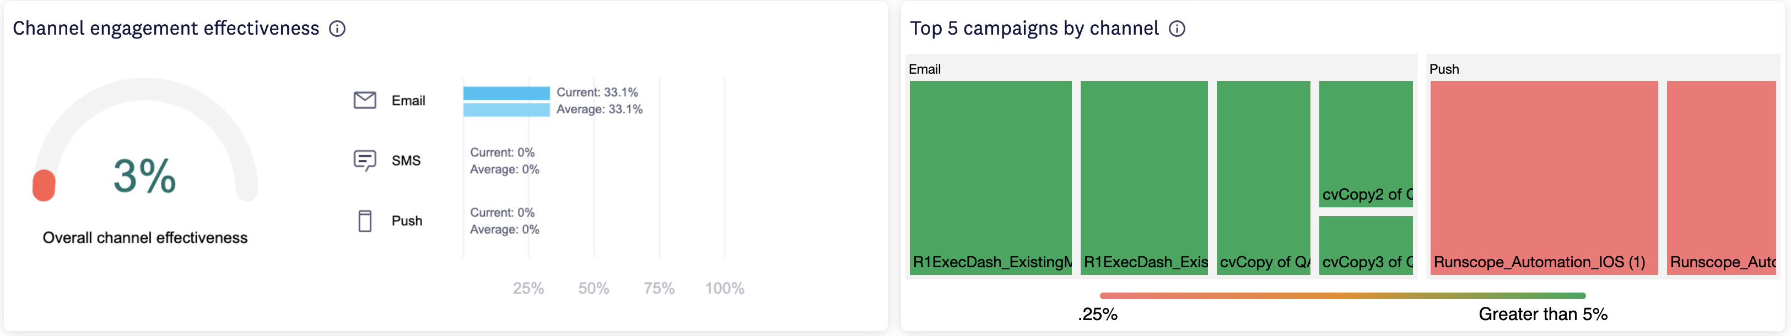Screen dimensions: 1791x336
Task: Click the red-to-green color legend bar
Action: click(x=1342, y=296)
